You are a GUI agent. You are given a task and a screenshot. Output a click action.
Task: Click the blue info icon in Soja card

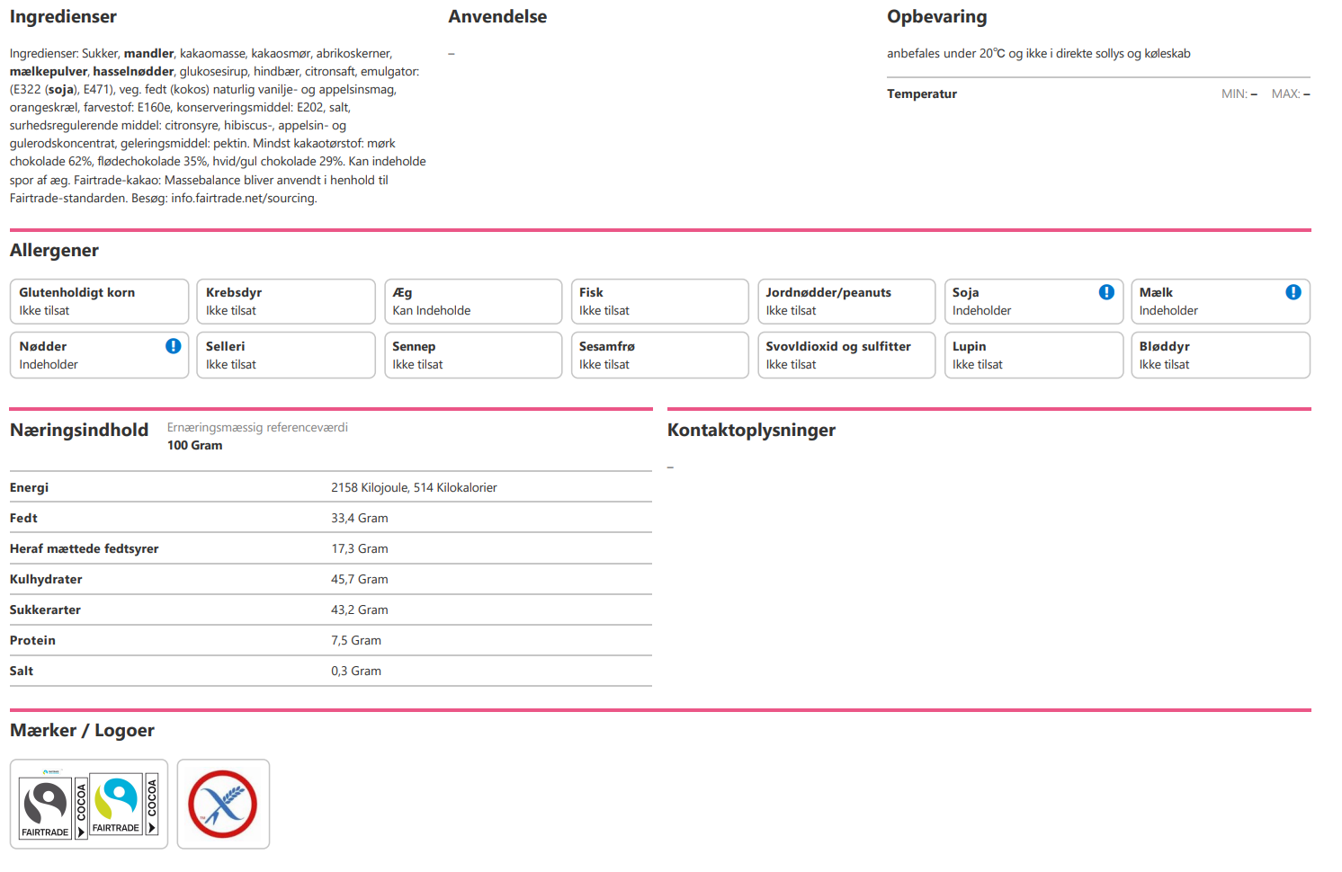(x=1105, y=292)
